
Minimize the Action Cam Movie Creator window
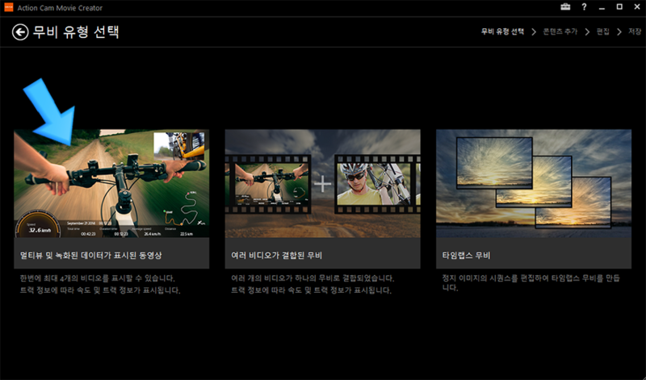[x=602, y=7]
